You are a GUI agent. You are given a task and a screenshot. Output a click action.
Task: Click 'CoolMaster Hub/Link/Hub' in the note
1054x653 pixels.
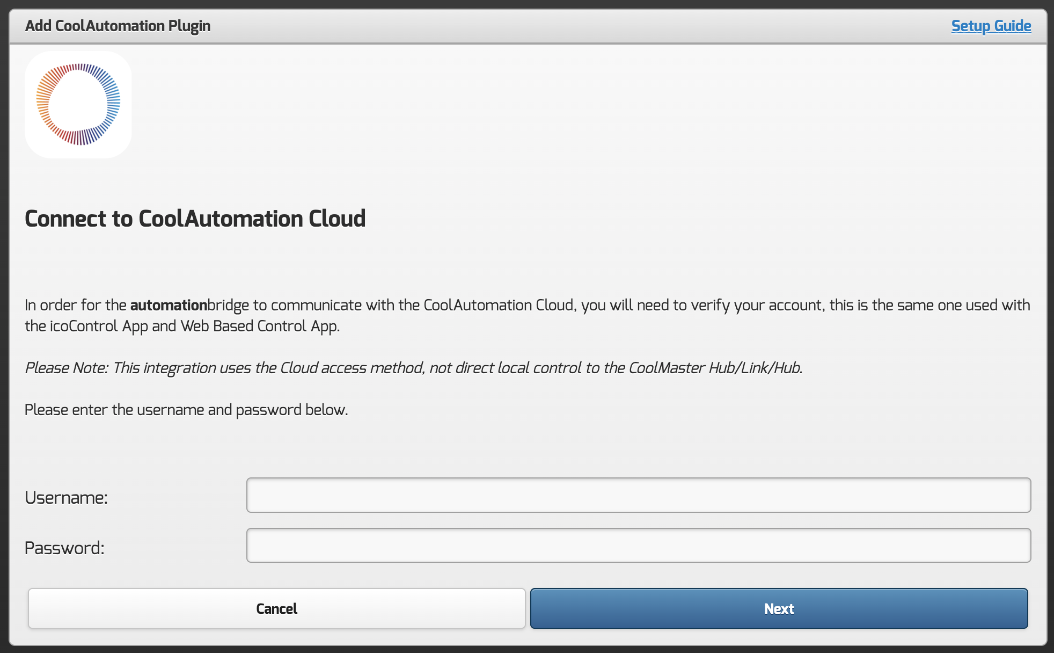[715, 368]
